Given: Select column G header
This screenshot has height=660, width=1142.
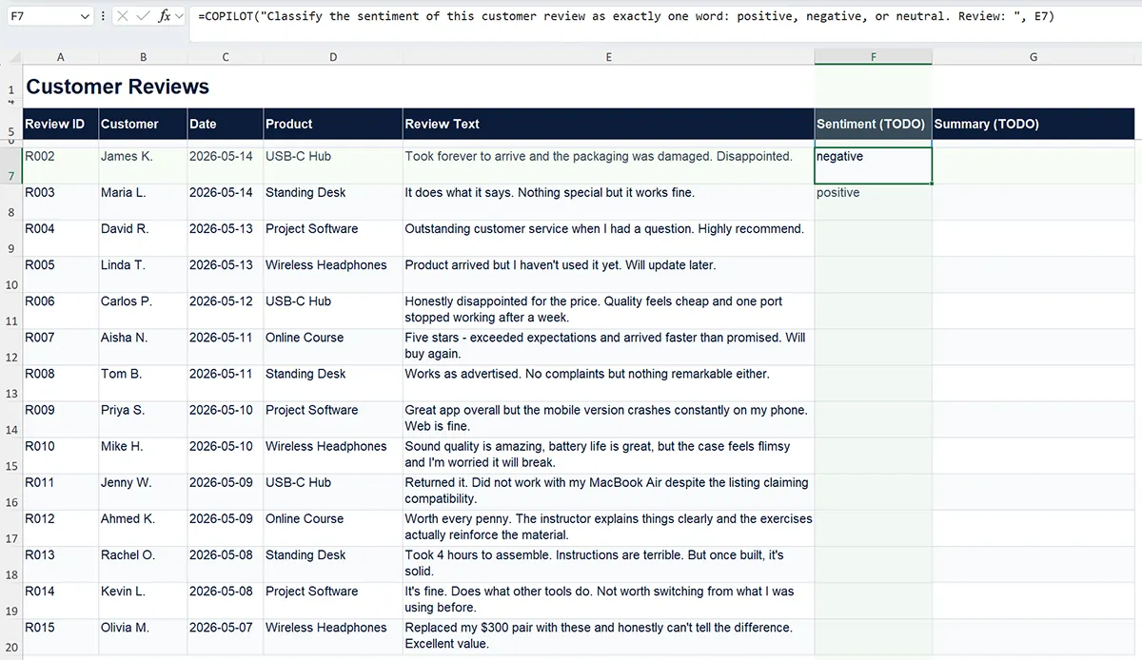Looking at the screenshot, I should 1034,57.
